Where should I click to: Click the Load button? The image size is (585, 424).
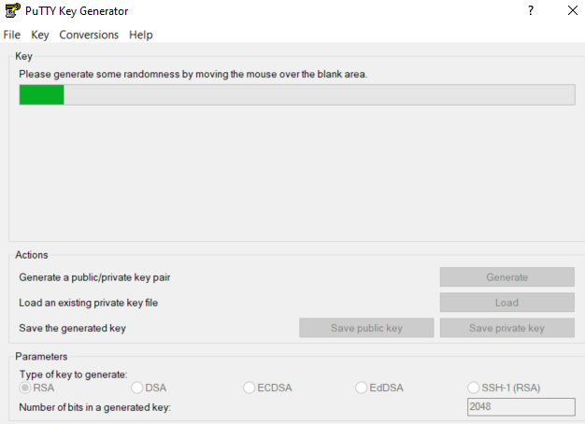point(507,303)
